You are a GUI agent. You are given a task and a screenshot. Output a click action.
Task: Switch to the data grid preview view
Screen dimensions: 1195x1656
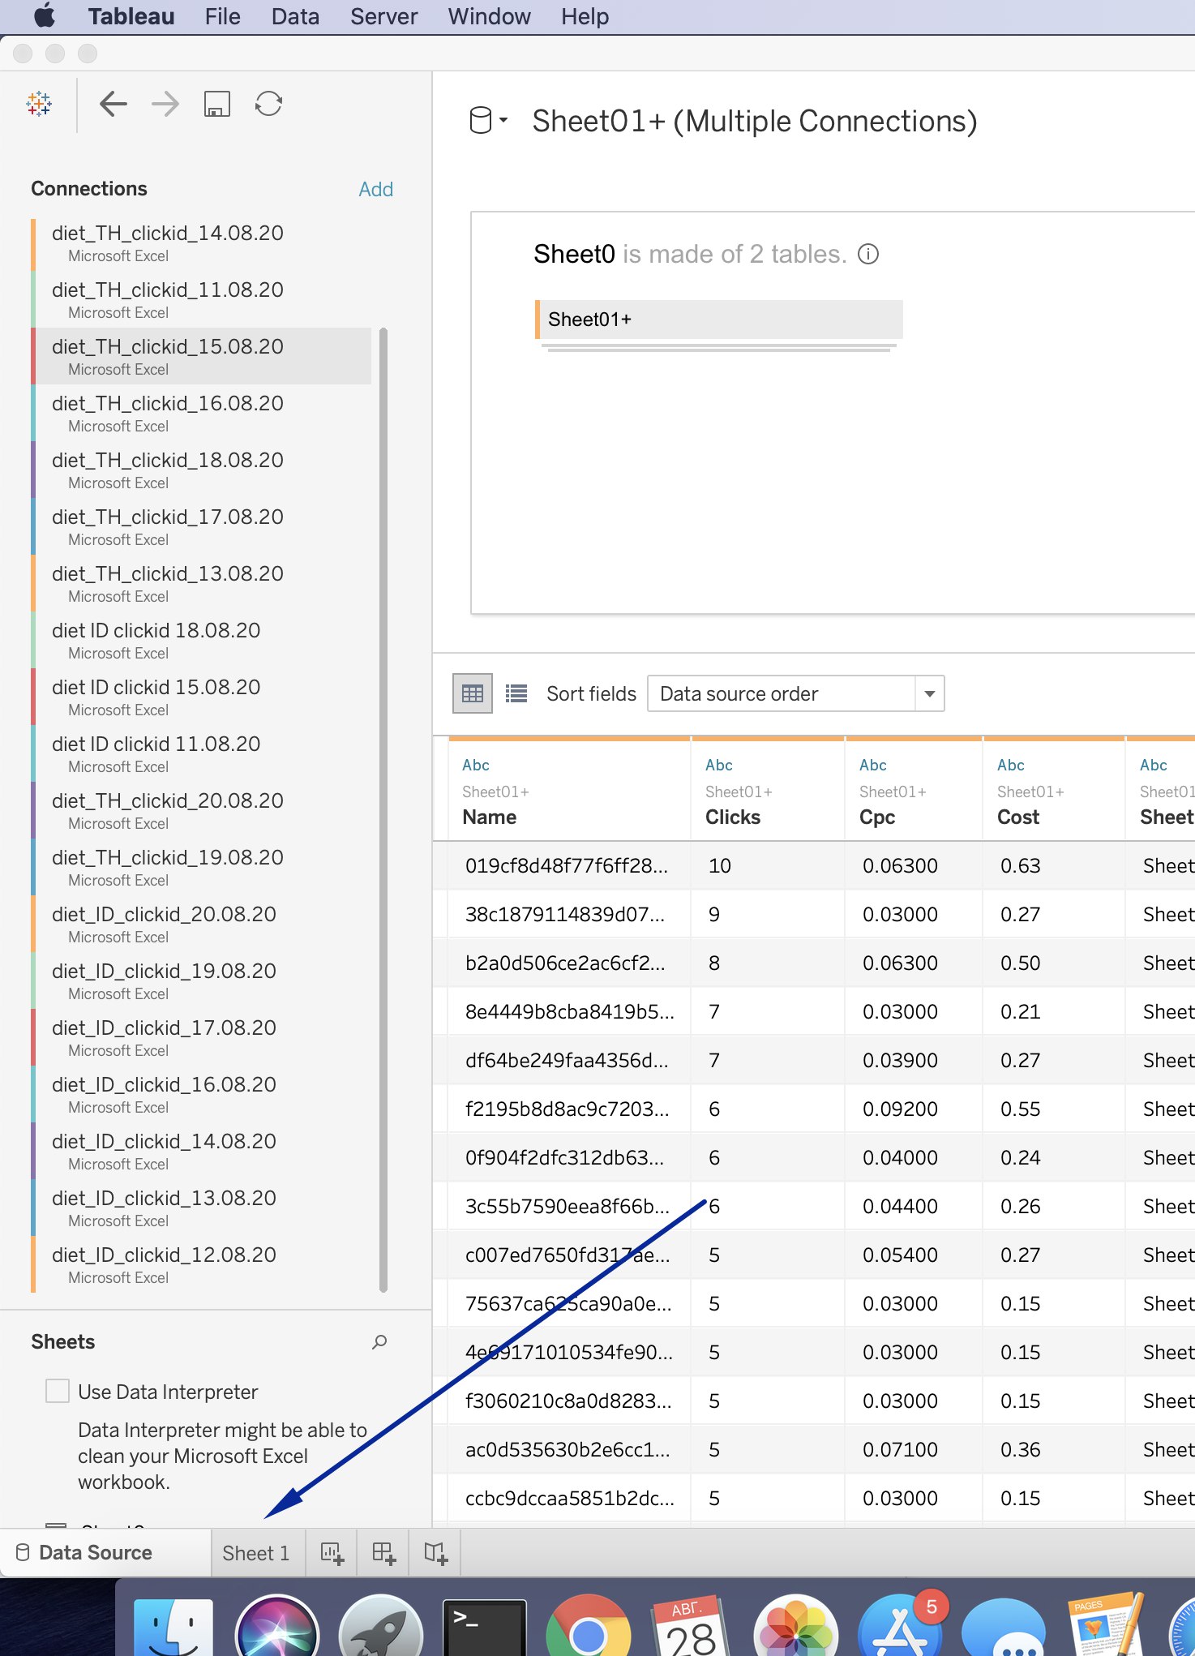473,693
